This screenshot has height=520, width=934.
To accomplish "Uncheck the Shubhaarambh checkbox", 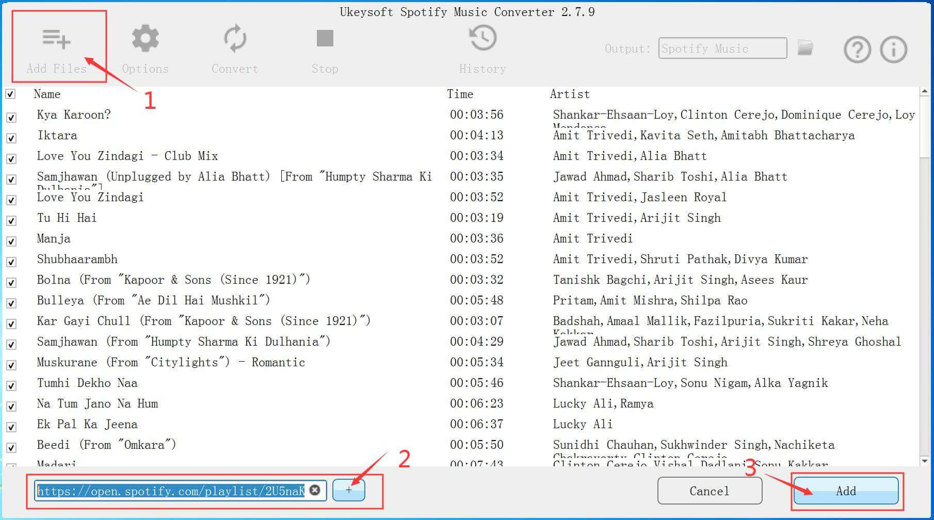I will point(11,262).
